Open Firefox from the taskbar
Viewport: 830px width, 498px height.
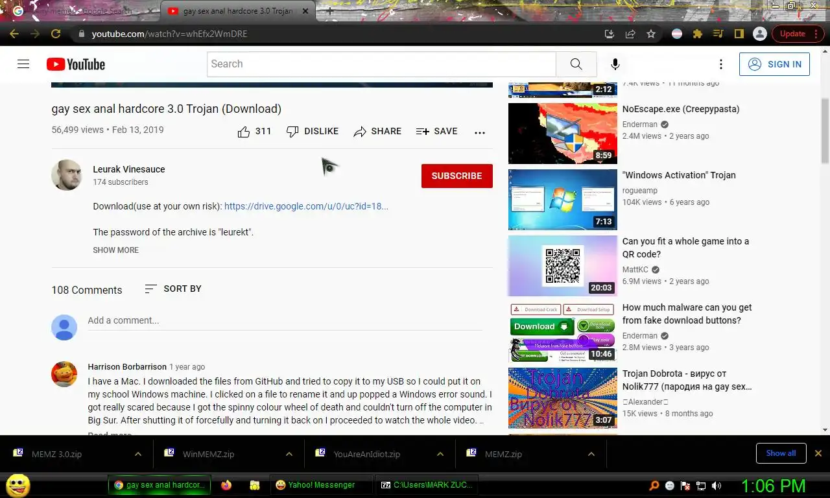point(226,485)
